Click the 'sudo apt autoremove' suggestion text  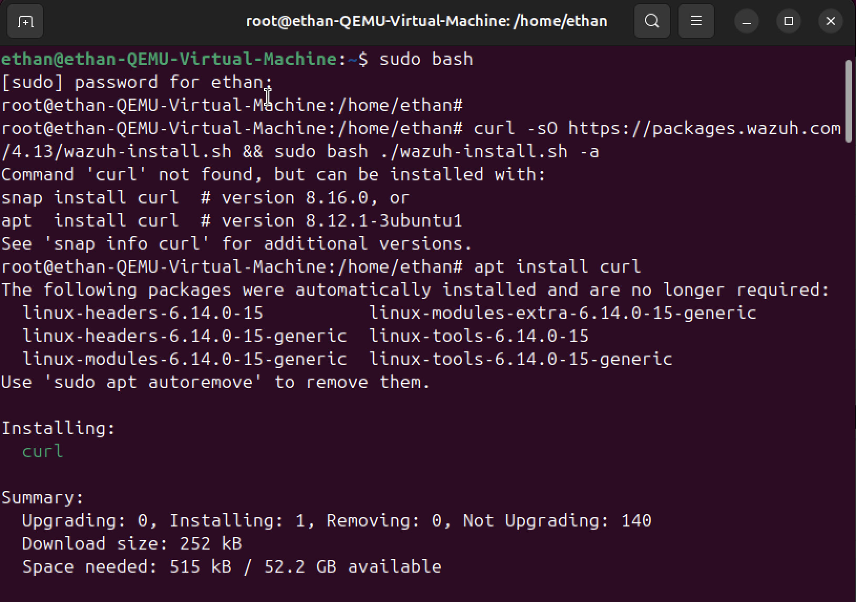(x=153, y=382)
